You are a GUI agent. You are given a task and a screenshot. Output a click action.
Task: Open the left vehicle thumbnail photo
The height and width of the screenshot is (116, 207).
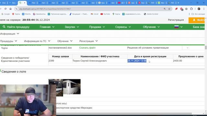point(56,88)
